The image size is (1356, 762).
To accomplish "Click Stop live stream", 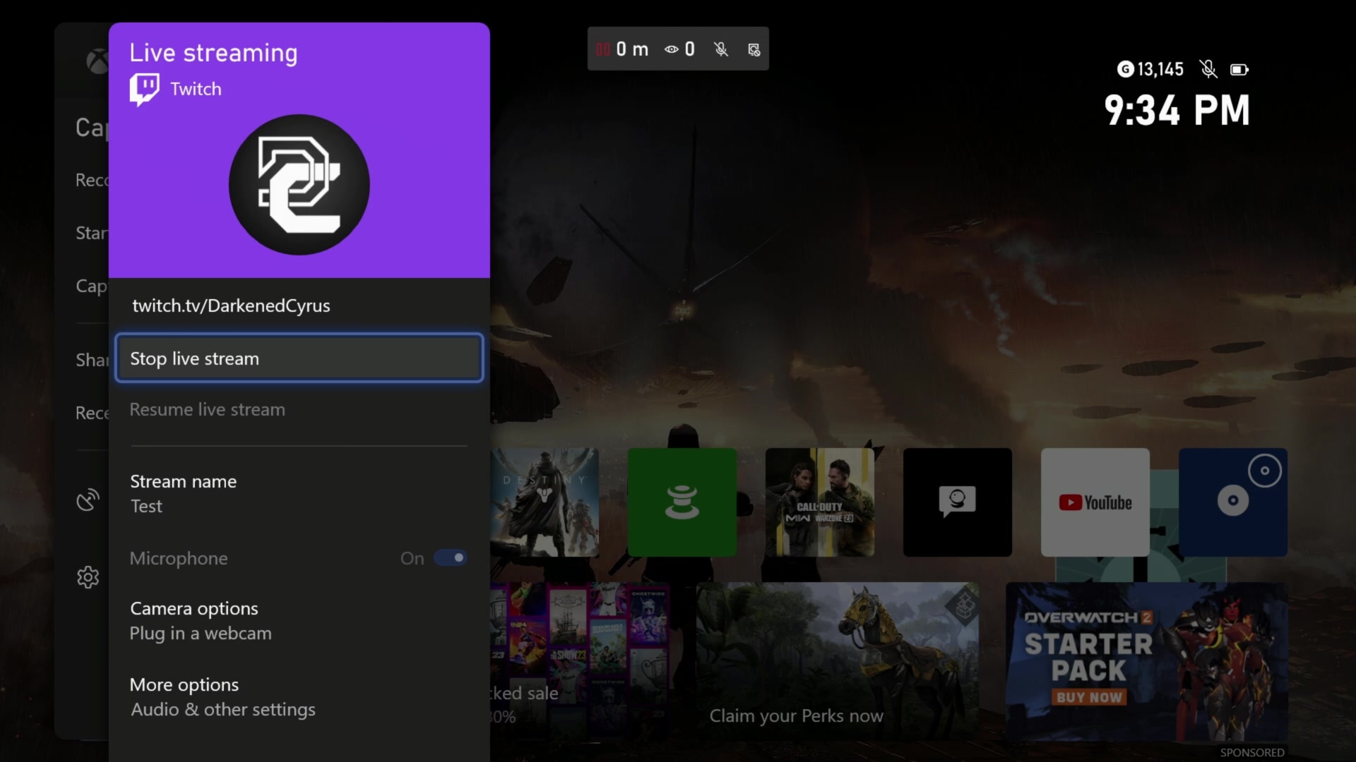I will tap(298, 358).
